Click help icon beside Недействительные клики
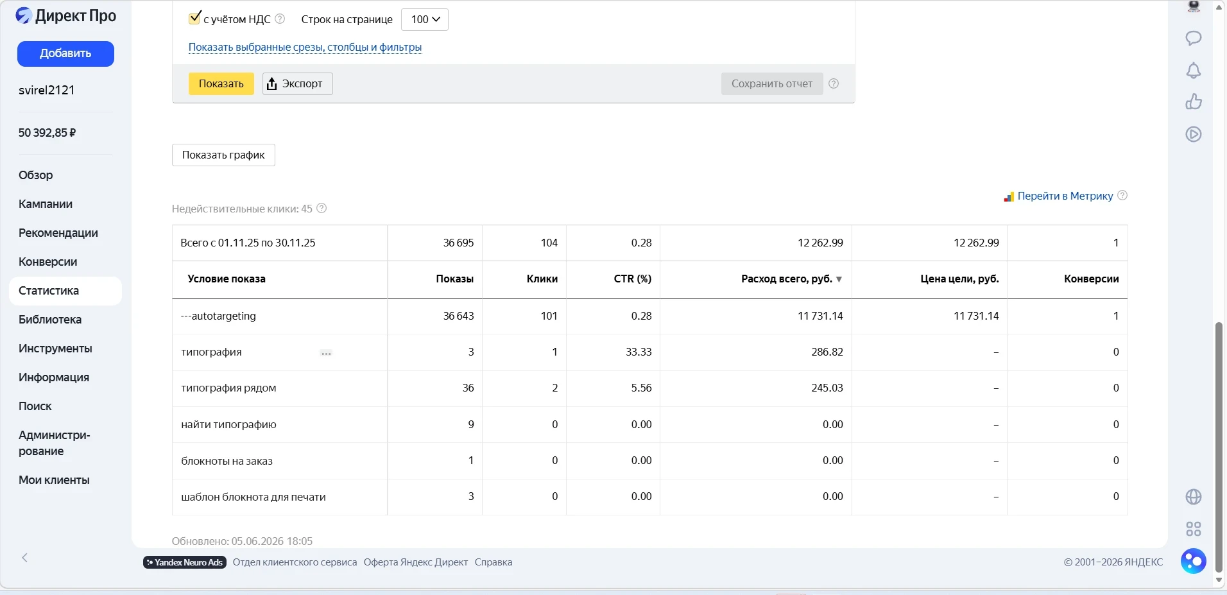Viewport: 1227px width, 595px height. 322,208
